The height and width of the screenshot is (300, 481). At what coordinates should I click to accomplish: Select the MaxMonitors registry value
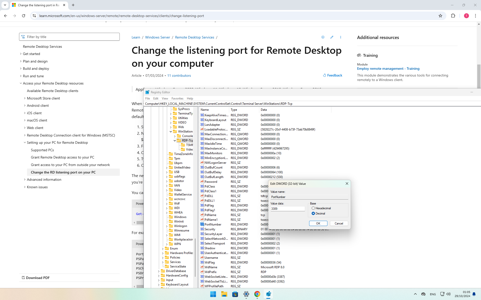[x=213, y=153]
